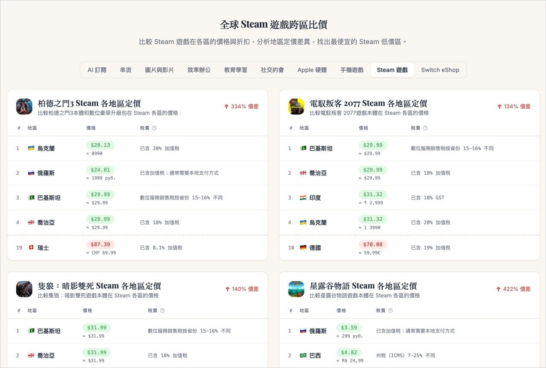Click Georgia flag in 柏德之門3 card
546x368 pixels.
tap(31, 222)
